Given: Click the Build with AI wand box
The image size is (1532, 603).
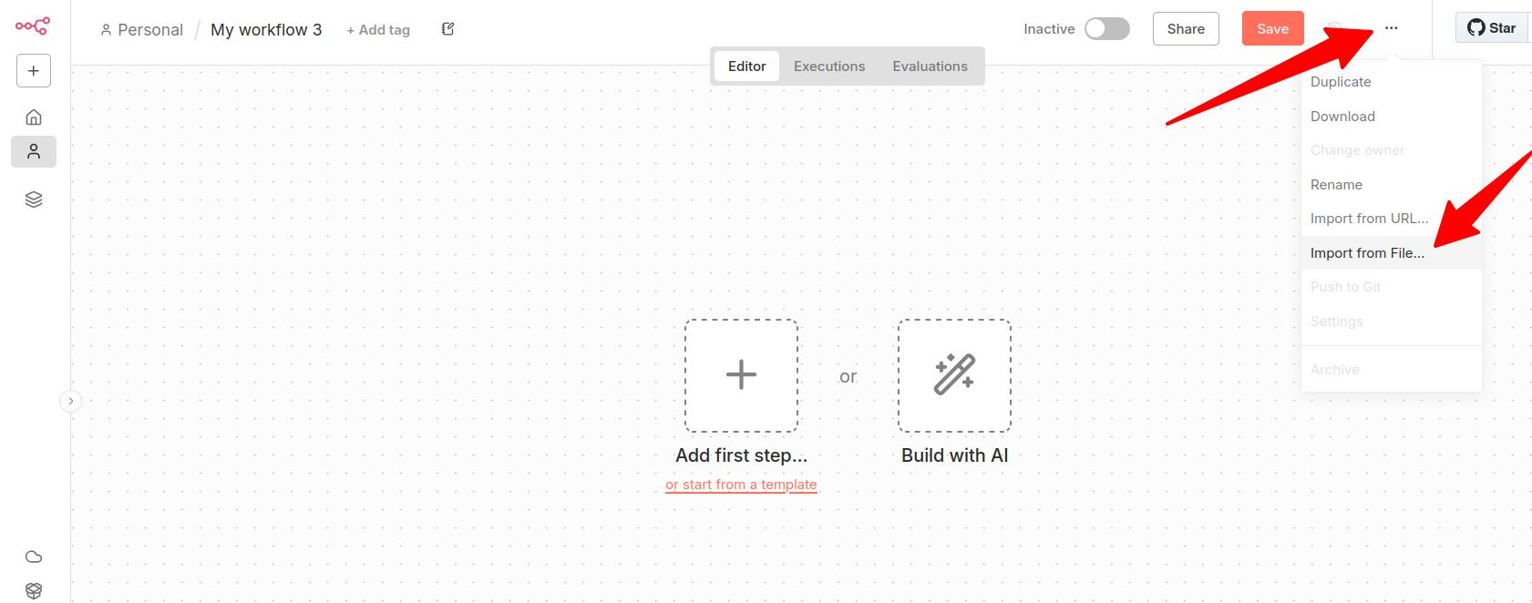Looking at the screenshot, I should tap(954, 375).
